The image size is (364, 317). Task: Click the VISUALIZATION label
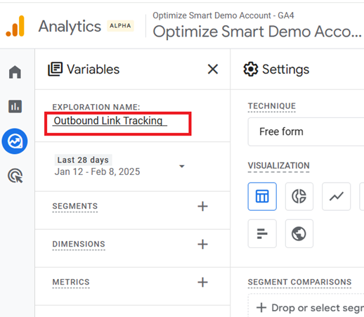279,166
